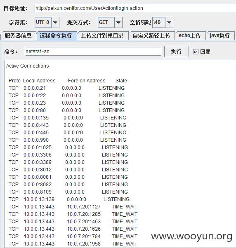Click the Foreign Address column header text
The width and height of the screenshot is (236, 248).
87,81
